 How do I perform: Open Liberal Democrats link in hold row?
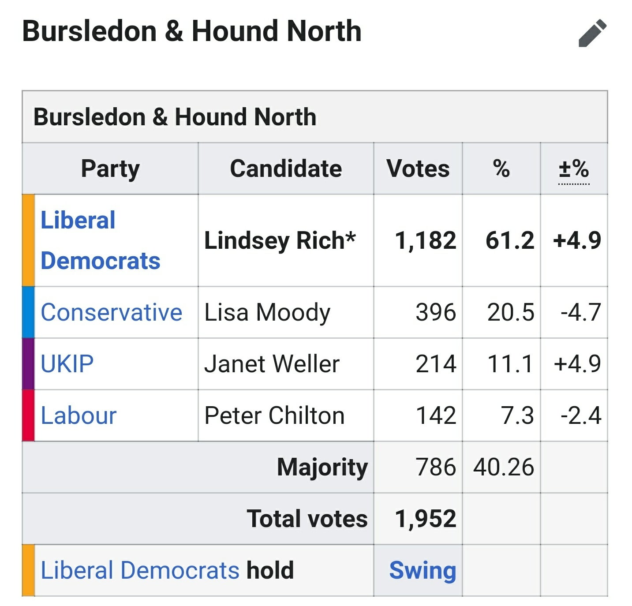coord(140,570)
